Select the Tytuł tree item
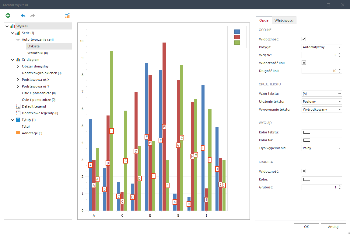 (x=26, y=126)
